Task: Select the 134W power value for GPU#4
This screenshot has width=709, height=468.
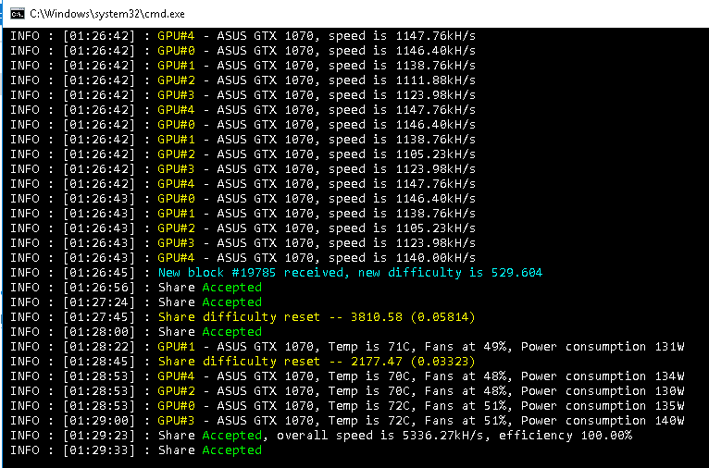Action: coord(669,376)
